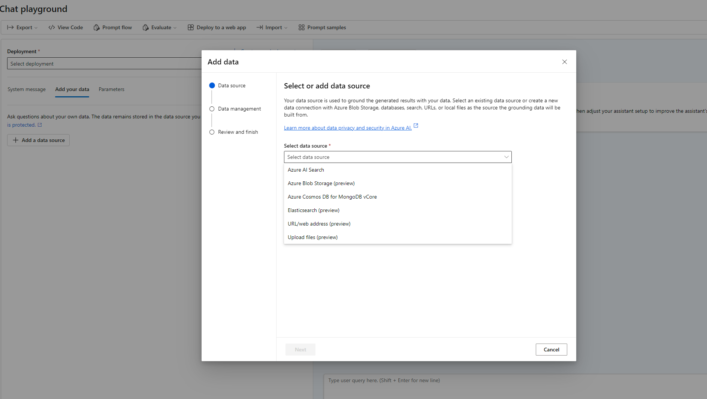Select the Add your data tab
The height and width of the screenshot is (399, 707).
pyautogui.click(x=72, y=89)
